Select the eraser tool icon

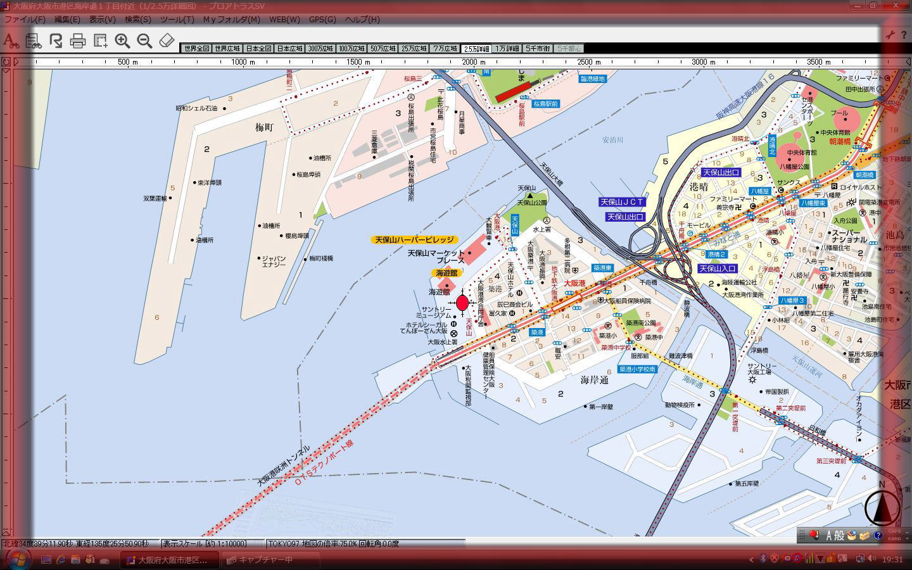coord(166,41)
